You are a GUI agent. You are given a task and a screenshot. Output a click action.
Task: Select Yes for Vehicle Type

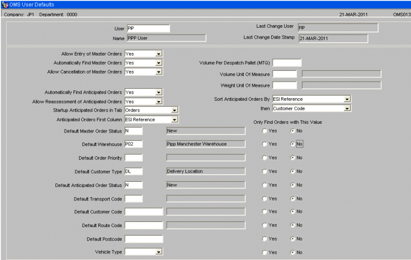tap(265, 252)
